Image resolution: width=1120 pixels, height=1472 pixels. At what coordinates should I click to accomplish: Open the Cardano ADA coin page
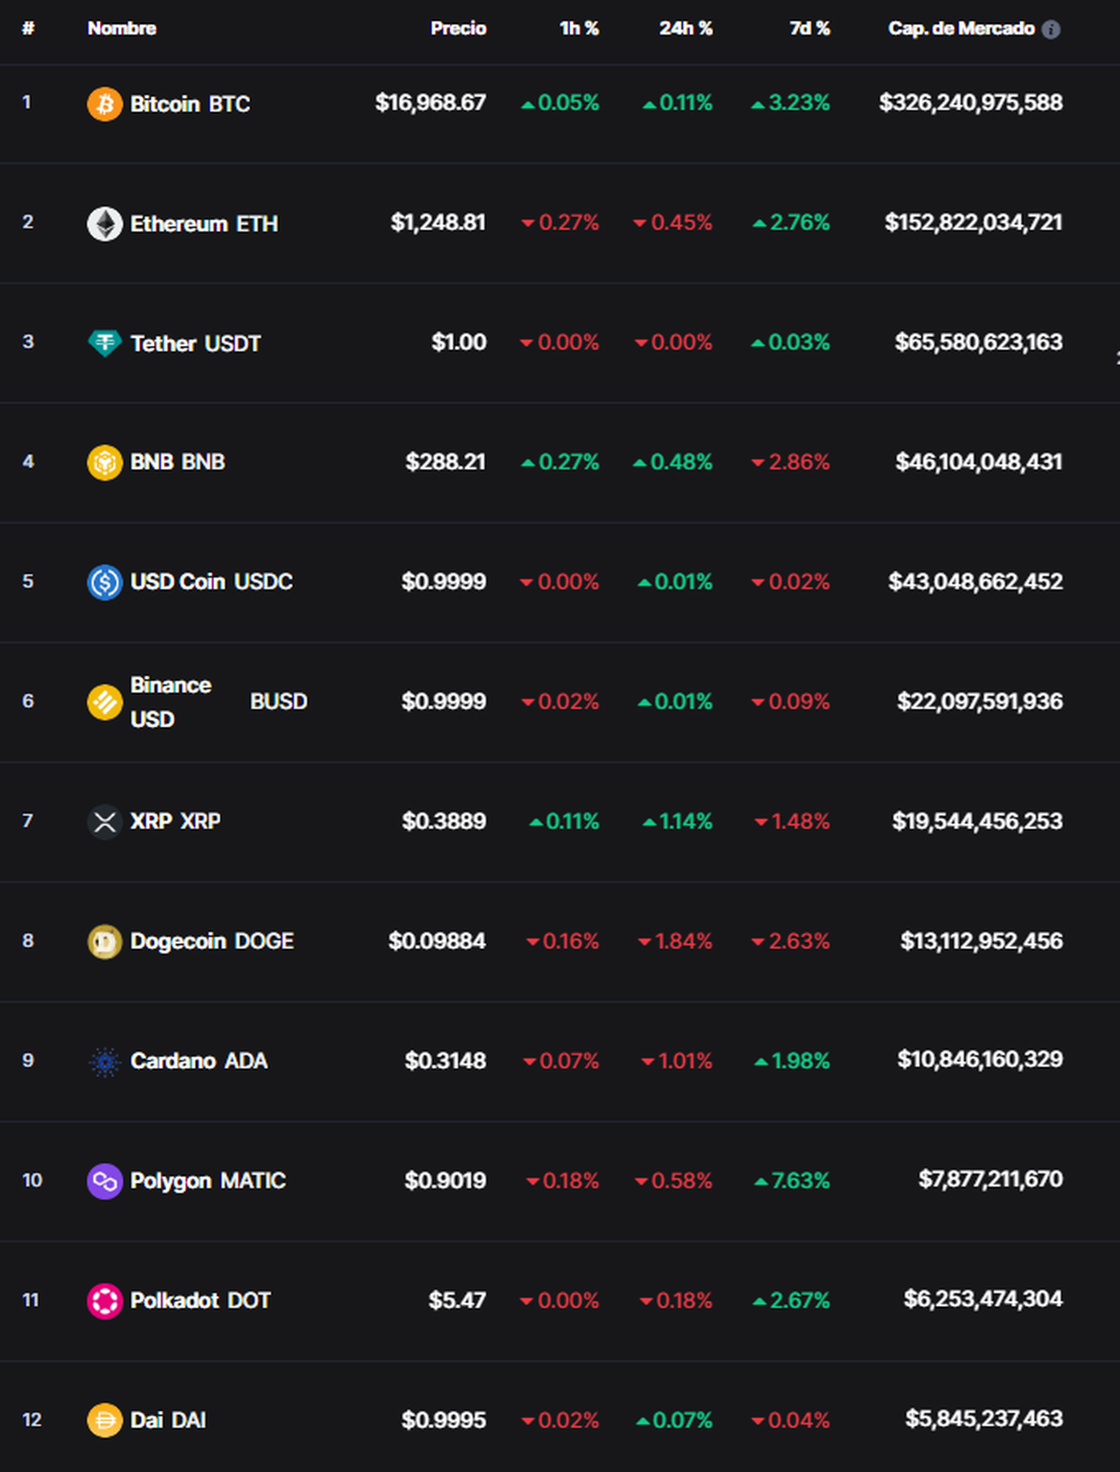click(x=196, y=1061)
